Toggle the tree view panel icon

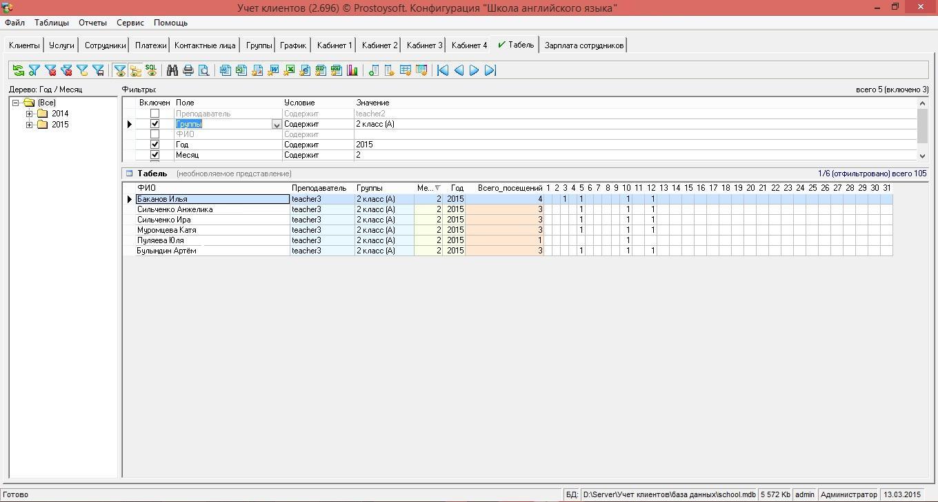coord(135,70)
